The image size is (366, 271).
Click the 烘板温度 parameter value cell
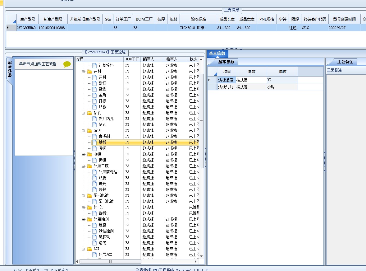click(x=251, y=80)
